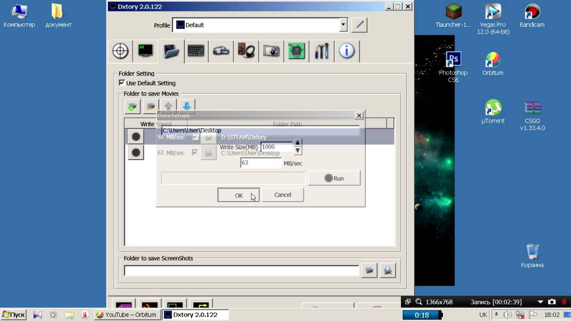Image resolution: width=571 pixels, height=321 pixels.
Task: Click the pencil edit profile button
Action: (x=359, y=25)
